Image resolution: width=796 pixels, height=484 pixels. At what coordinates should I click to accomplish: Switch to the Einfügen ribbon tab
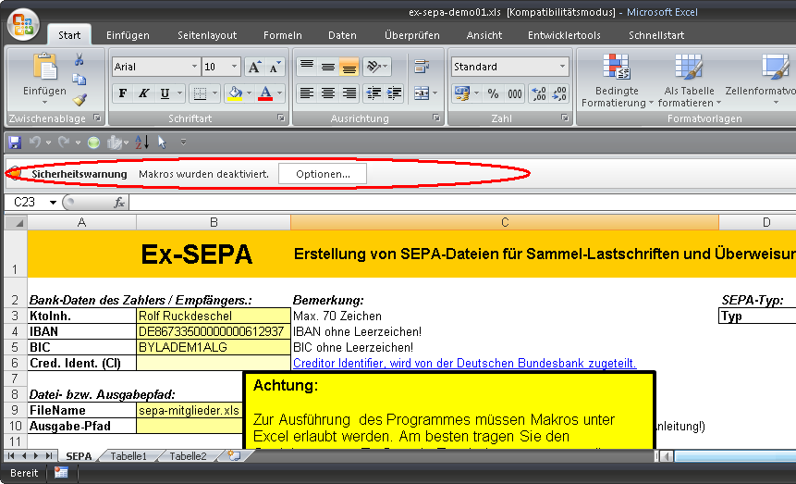(x=128, y=35)
